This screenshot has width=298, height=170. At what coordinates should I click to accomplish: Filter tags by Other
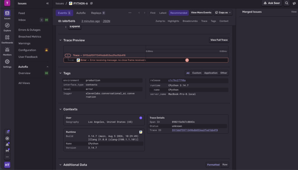pos(224,73)
